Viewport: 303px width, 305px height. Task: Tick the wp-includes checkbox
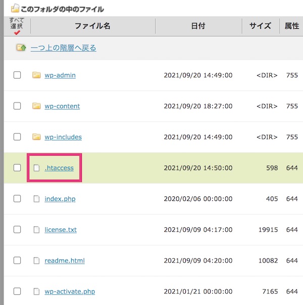[x=17, y=137]
